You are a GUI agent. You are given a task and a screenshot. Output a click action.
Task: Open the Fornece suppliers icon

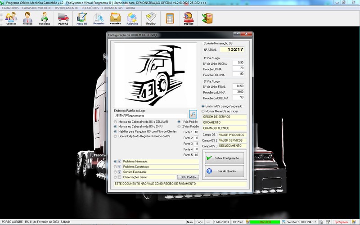pyautogui.click(x=27, y=18)
